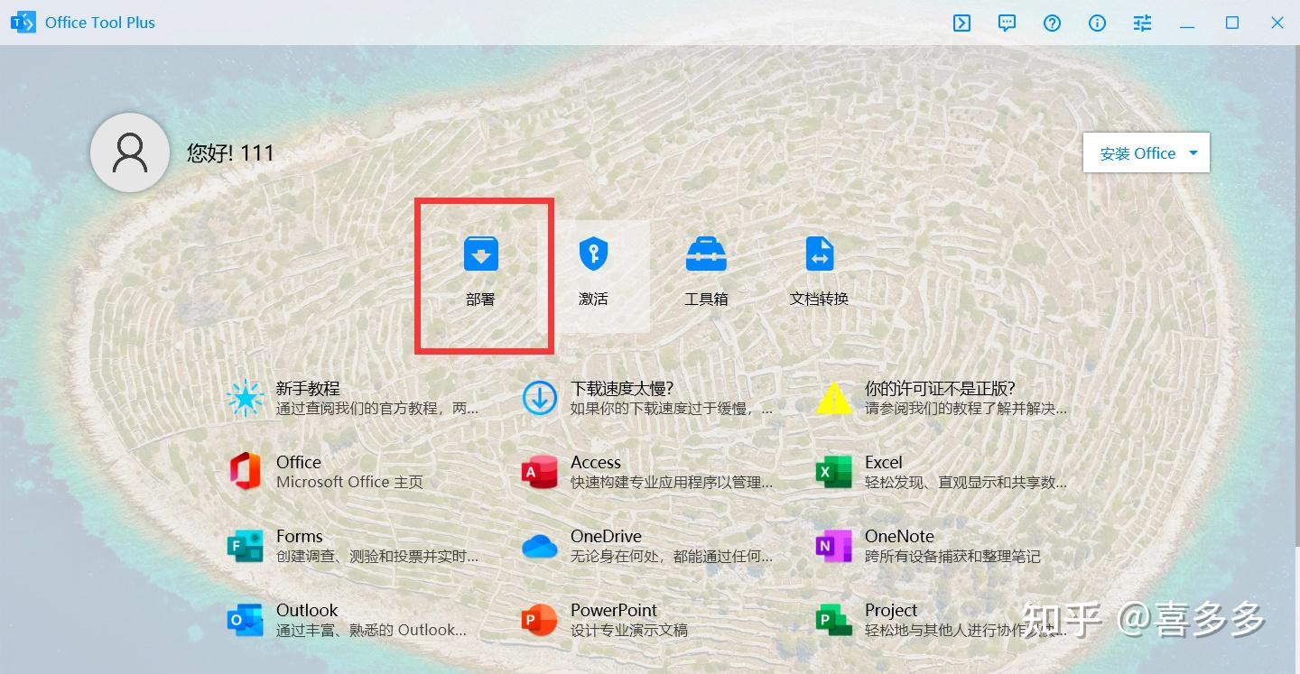Launch the Project app icon
The height and width of the screenshot is (674, 1300).
pyautogui.click(x=834, y=620)
